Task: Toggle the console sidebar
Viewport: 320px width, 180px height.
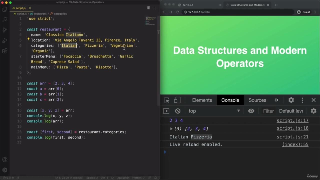Action: (166, 111)
